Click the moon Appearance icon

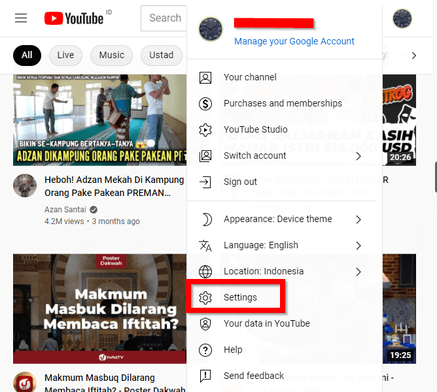point(207,220)
